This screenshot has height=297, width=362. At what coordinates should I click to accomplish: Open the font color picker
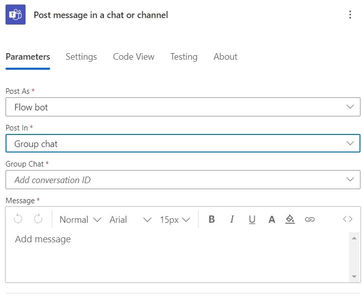click(272, 219)
